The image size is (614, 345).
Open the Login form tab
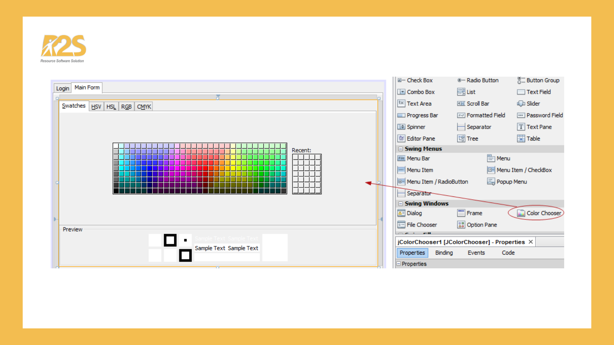[62, 88]
